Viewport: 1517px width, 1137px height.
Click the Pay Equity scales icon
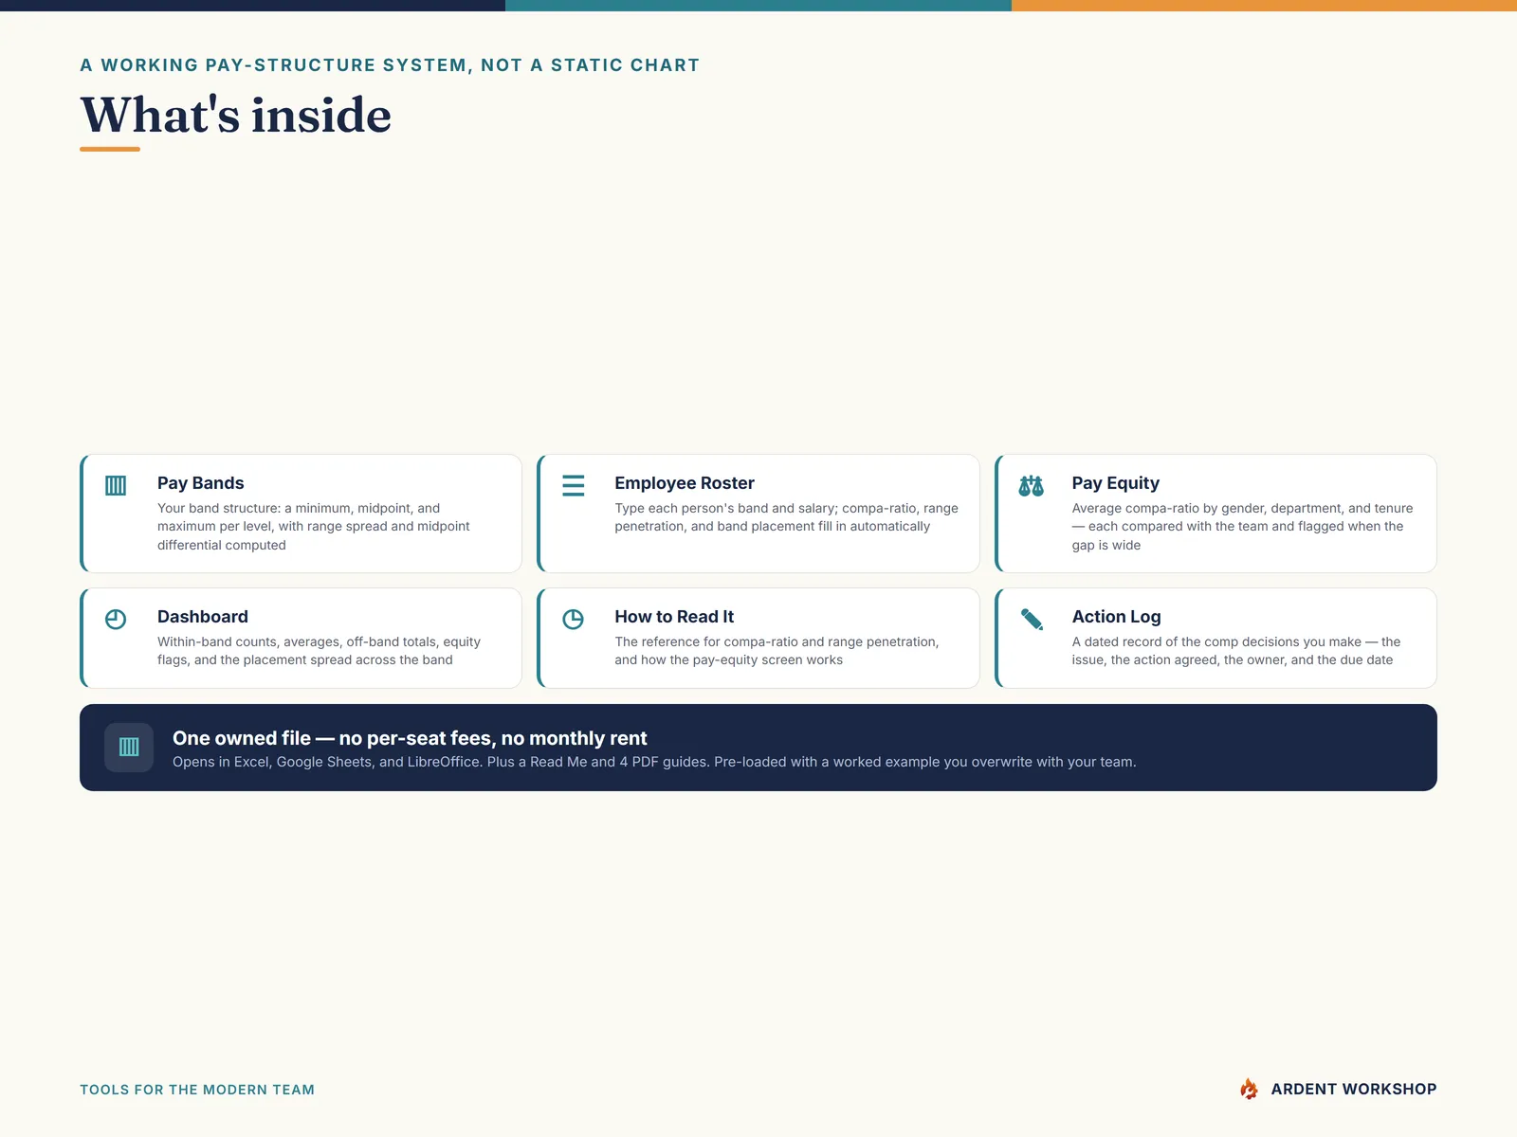tap(1031, 486)
